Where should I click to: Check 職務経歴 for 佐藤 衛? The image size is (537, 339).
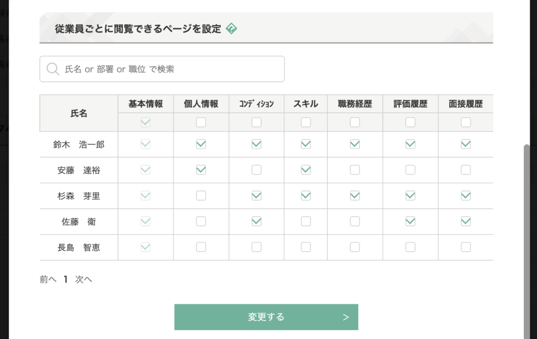[355, 221]
